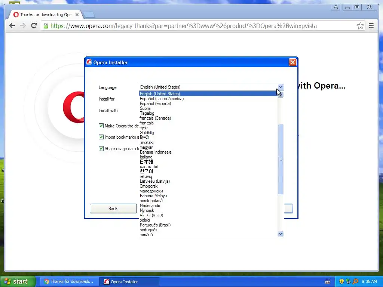Image resolution: width=383 pixels, height=287 pixels.
Task: Click the security shield tray icon
Action: [341, 281]
